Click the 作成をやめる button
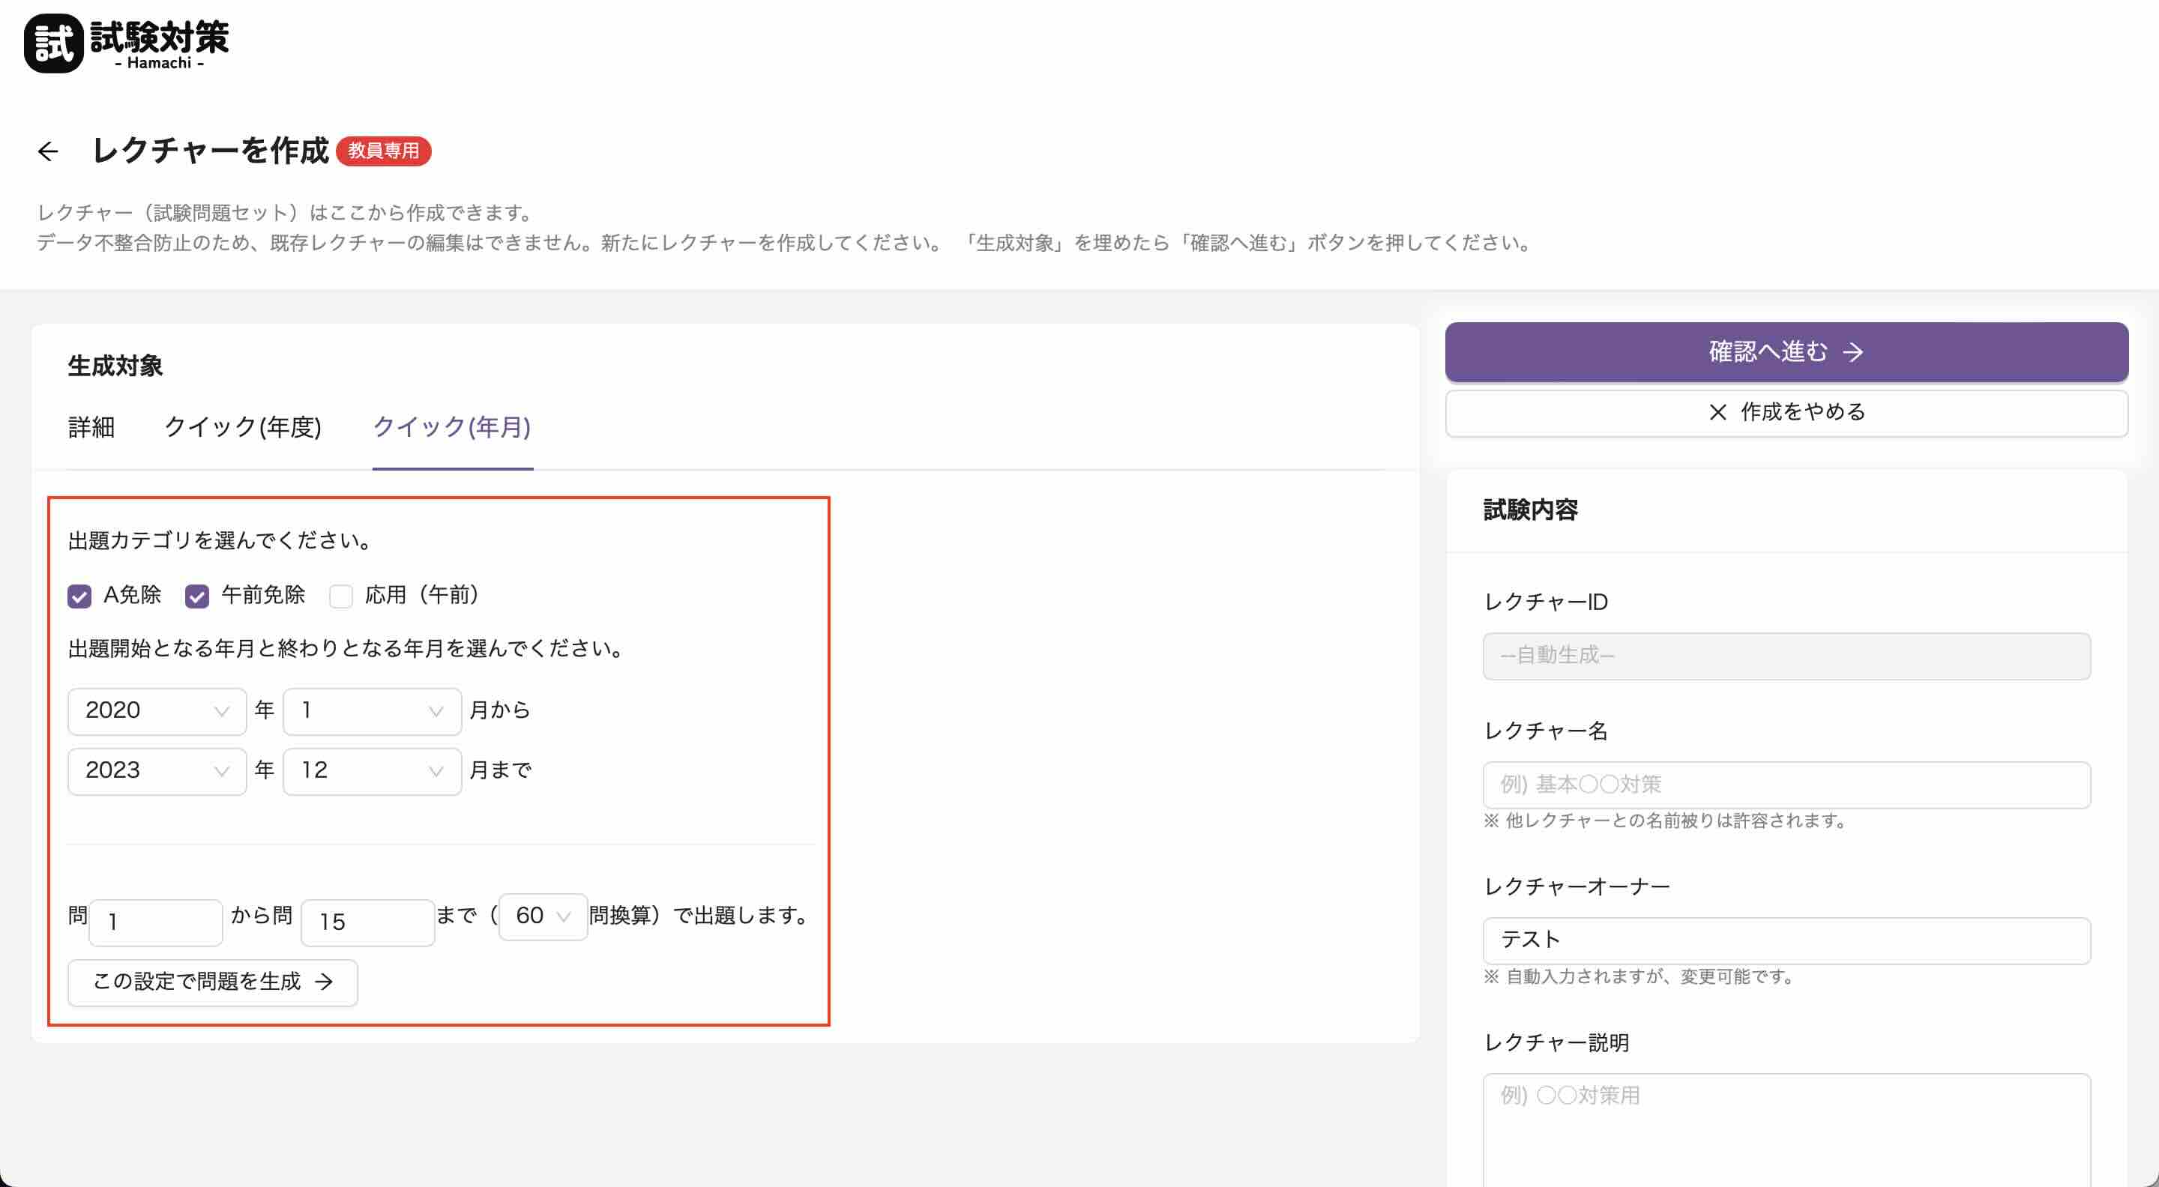 (1786, 412)
